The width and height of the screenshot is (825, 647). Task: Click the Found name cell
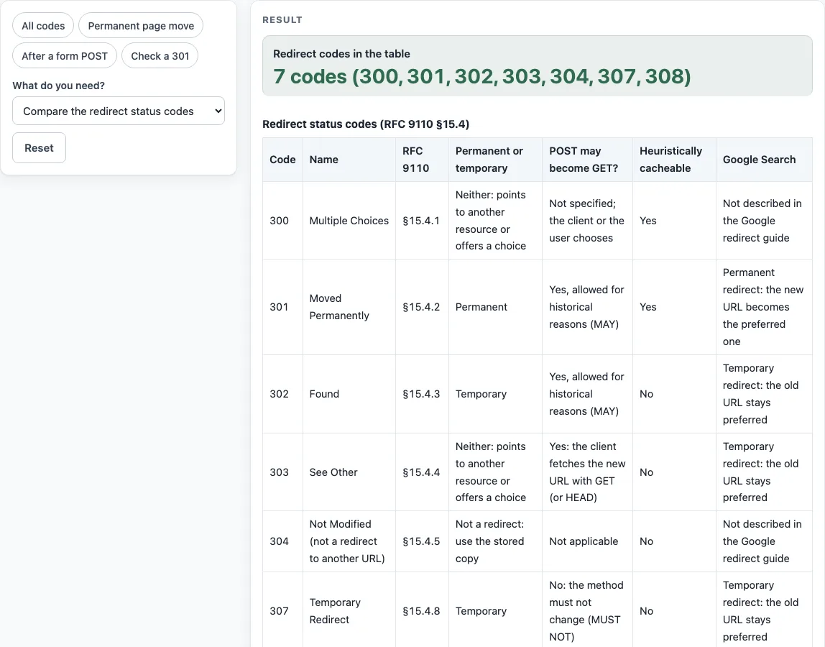(x=349, y=394)
